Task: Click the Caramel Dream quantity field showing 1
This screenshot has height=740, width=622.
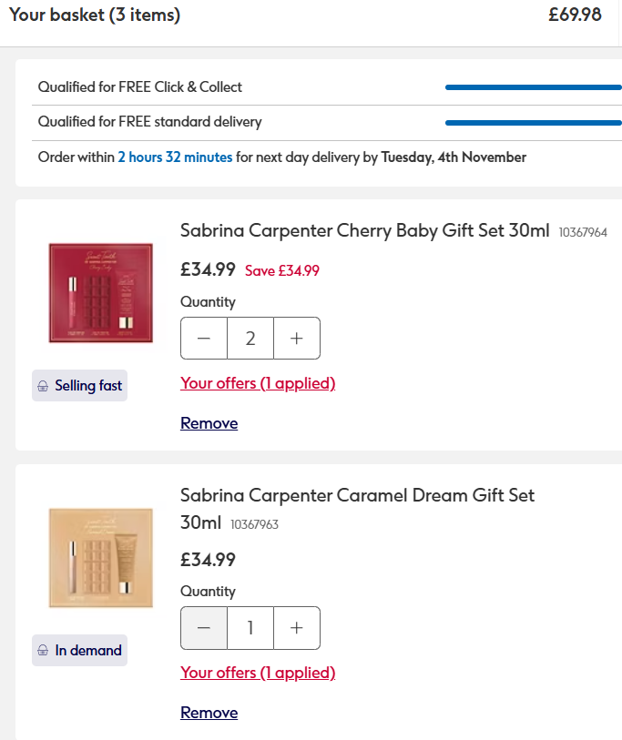Action: (x=250, y=628)
